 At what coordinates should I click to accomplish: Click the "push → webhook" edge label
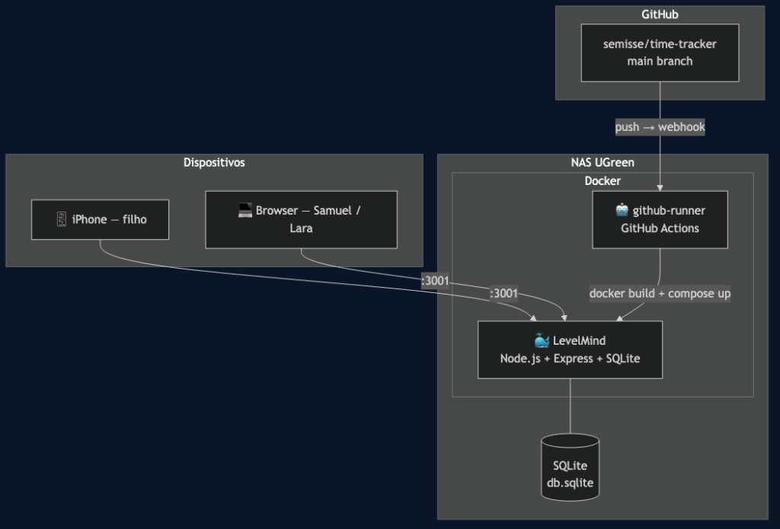pos(660,127)
